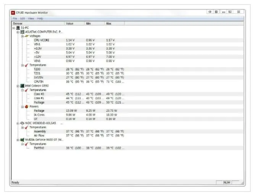255x196 pixels.
Task: Click the ASUSTeK motherboard icon
Action: click(22, 32)
